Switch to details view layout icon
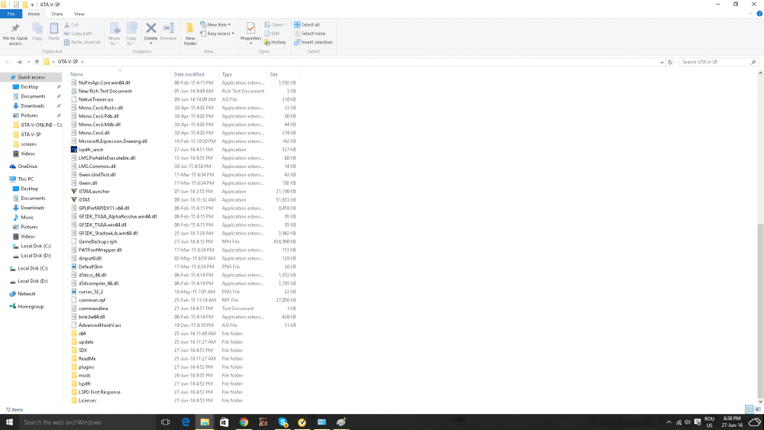This screenshot has width=764, height=430. pos(749,409)
